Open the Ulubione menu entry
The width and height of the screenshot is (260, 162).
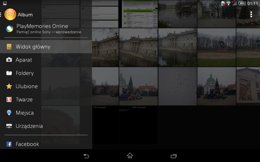click(46, 86)
